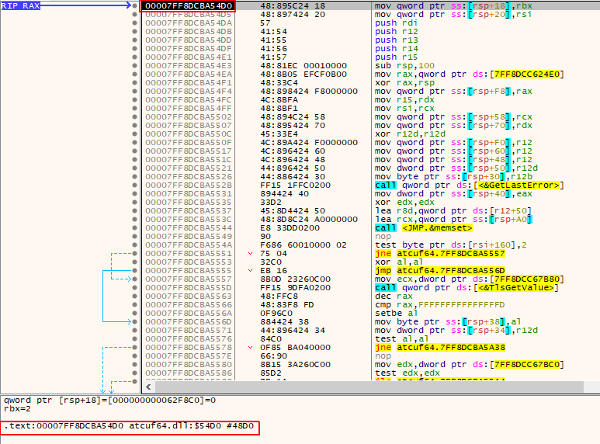Click the <&TlsGetValue> call target
The width and height of the screenshot is (600, 444).
(516, 287)
